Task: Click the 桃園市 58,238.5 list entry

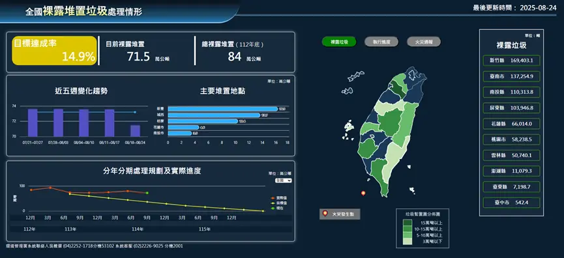Action: (x=511, y=139)
